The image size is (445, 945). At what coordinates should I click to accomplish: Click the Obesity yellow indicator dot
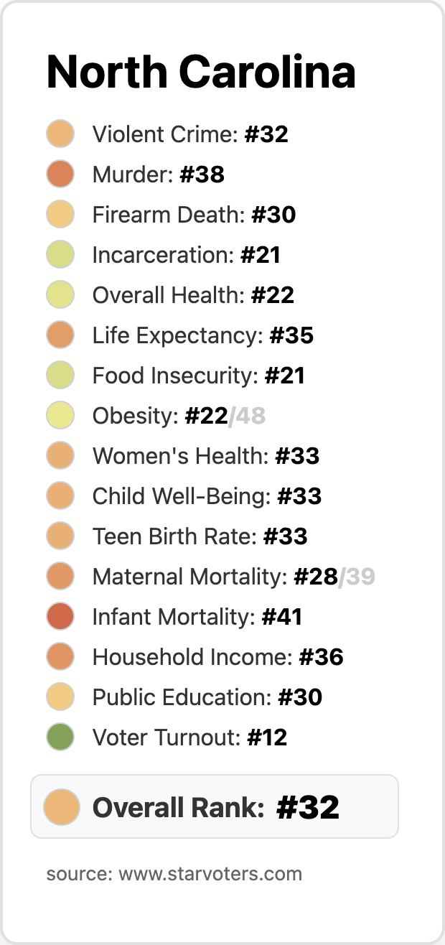tap(61, 416)
